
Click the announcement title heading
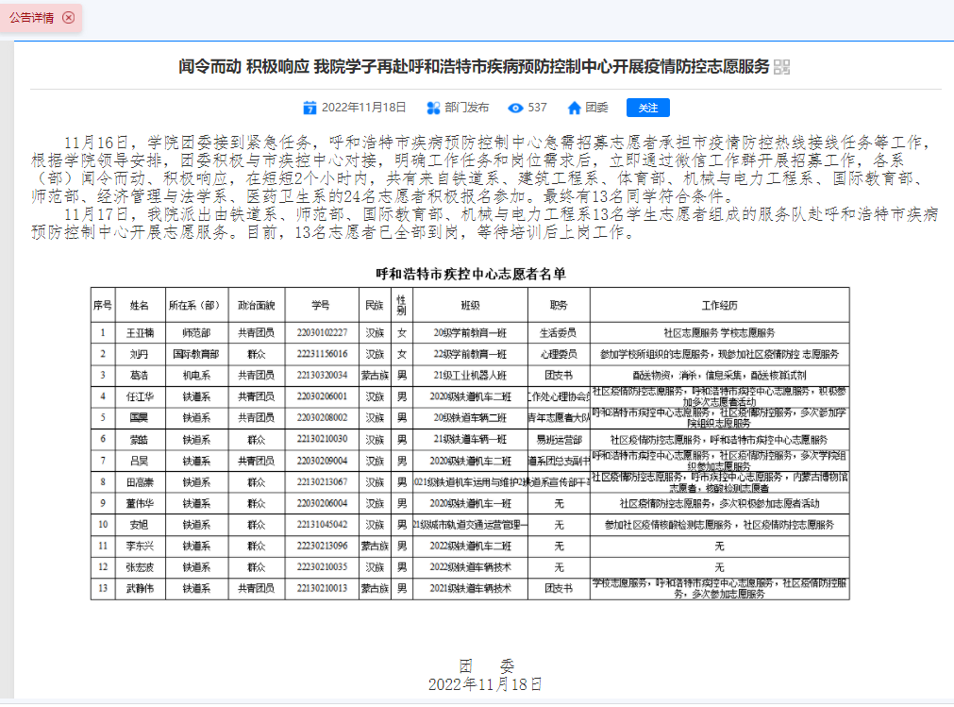[474, 66]
